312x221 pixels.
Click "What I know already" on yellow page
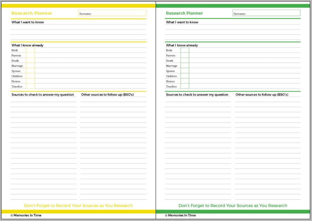[x=27, y=45]
